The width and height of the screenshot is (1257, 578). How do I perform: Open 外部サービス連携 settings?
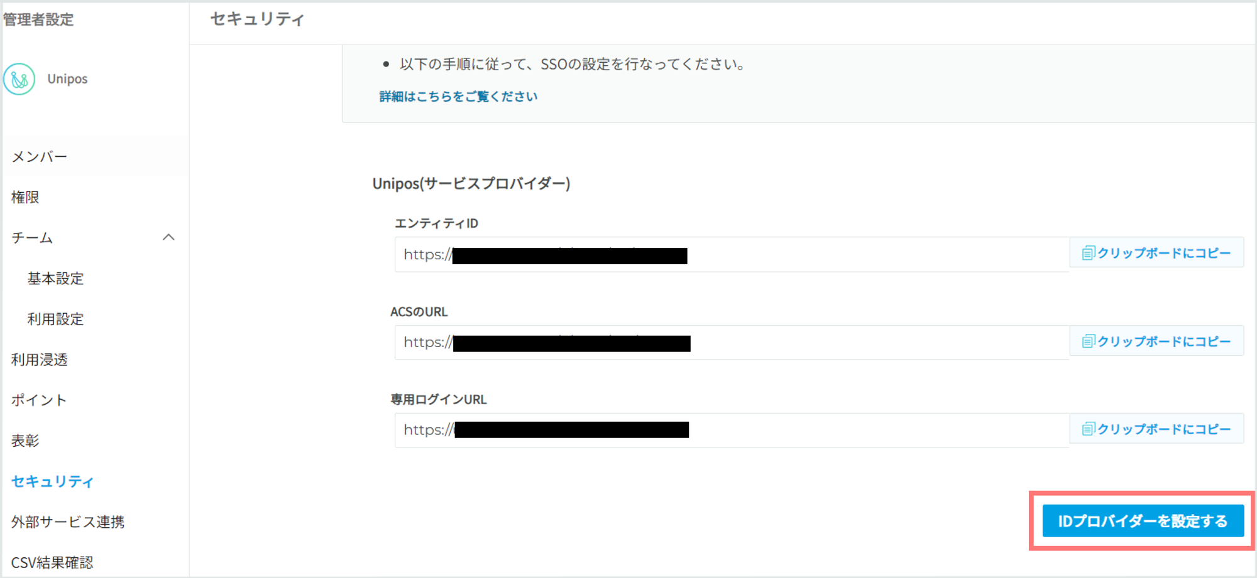point(68,522)
